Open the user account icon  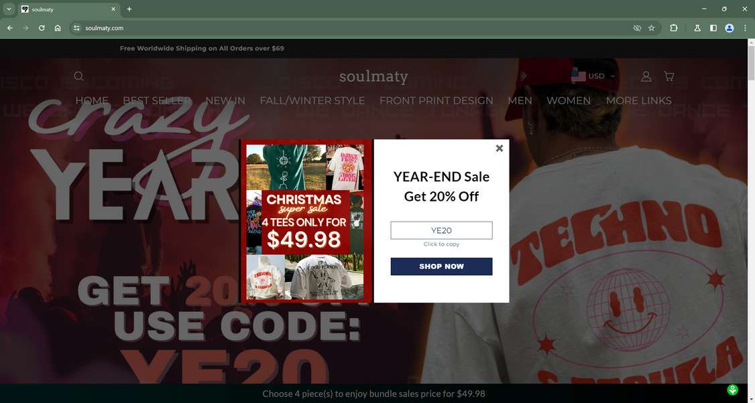point(646,76)
